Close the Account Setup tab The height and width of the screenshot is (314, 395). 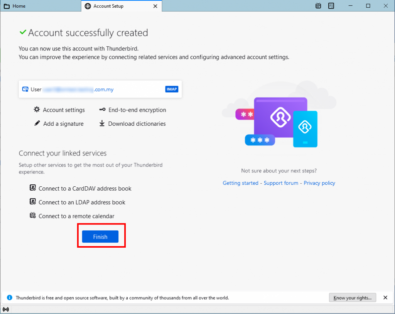[155, 6]
